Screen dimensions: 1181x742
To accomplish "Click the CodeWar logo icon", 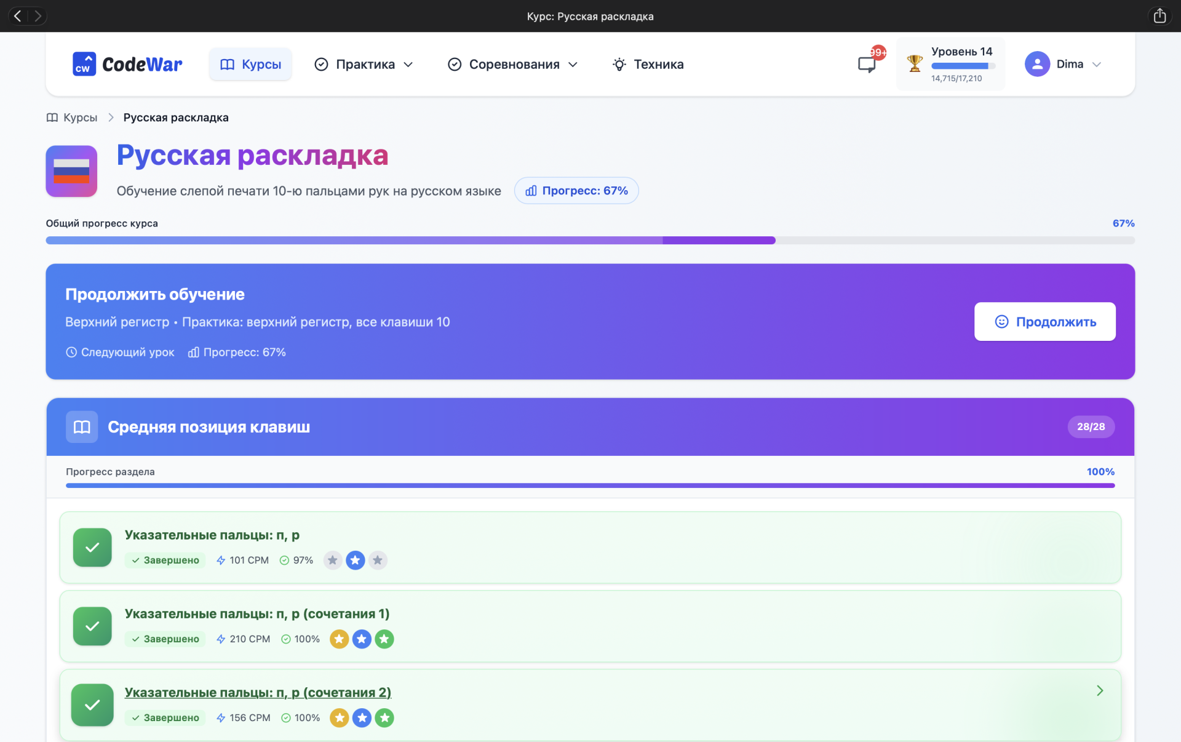I will click(84, 64).
